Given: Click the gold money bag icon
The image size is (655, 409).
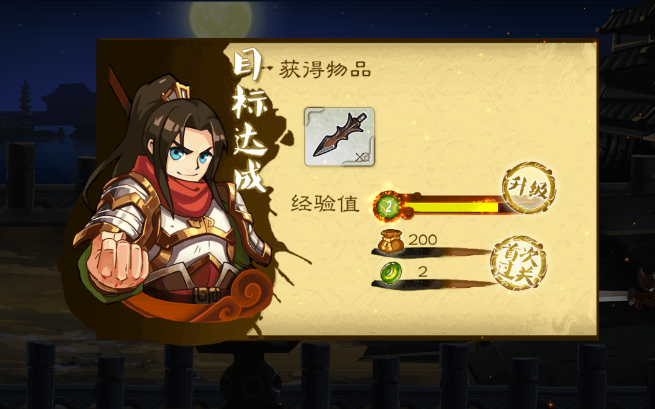Looking at the screenshot, I should coord(391,241).
